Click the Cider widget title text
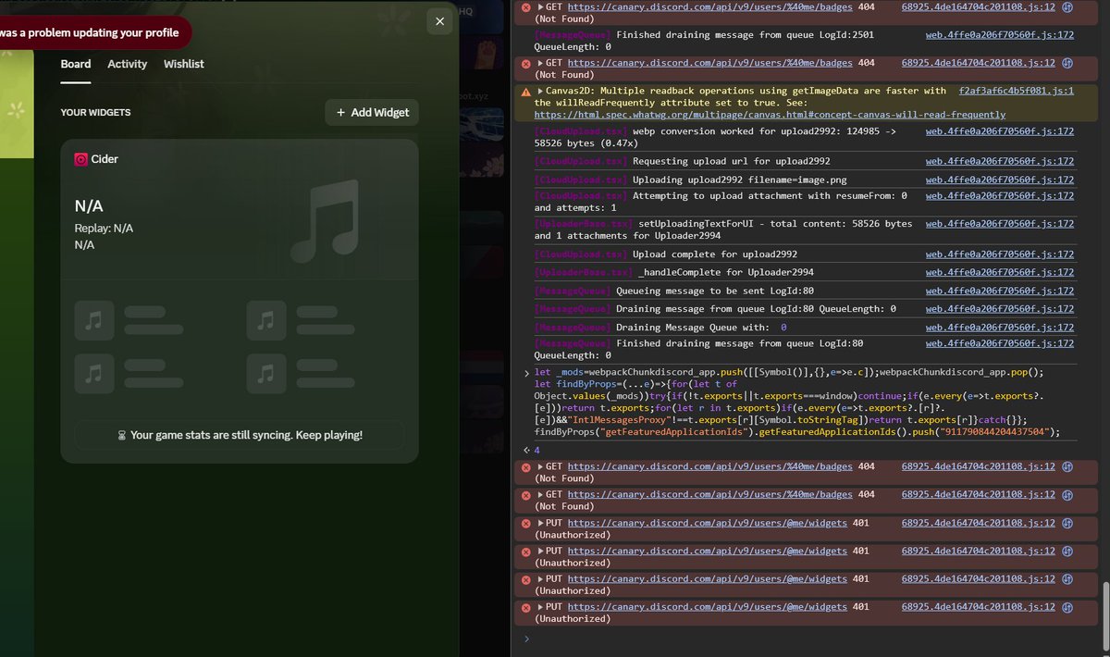 click(x=105, y=159)
